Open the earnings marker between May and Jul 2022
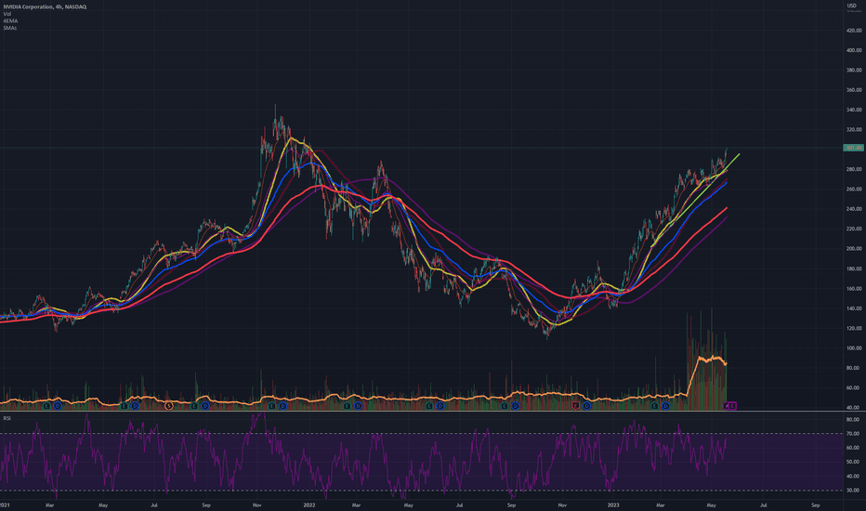Image resolution: width=866 pixels, height=511 pixels. 429,406
